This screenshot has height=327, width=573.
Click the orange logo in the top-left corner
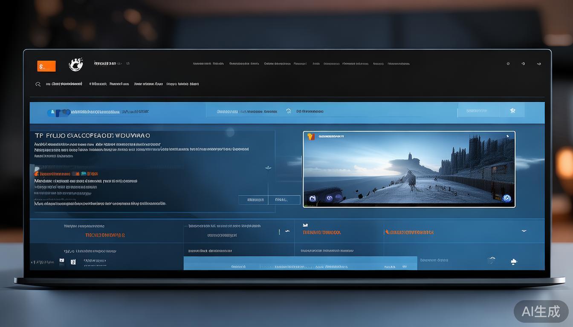pos(46,66)
